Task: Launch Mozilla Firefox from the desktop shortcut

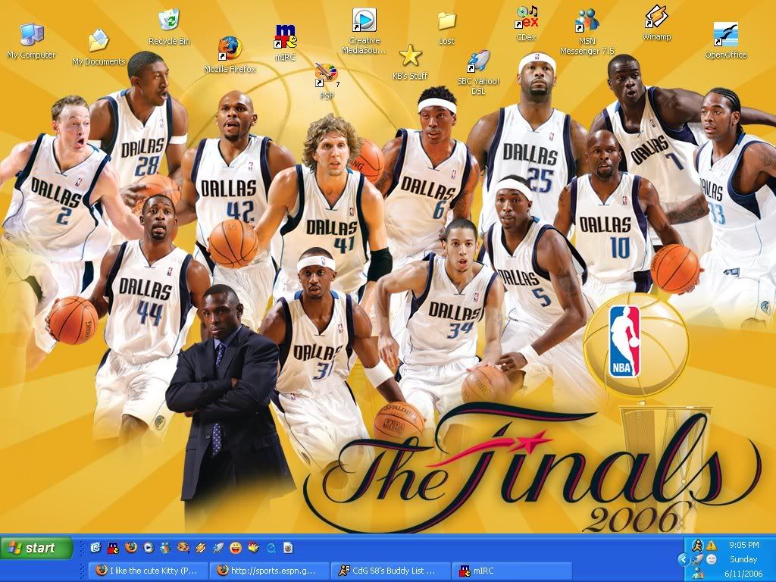Action: click(230, 55)
